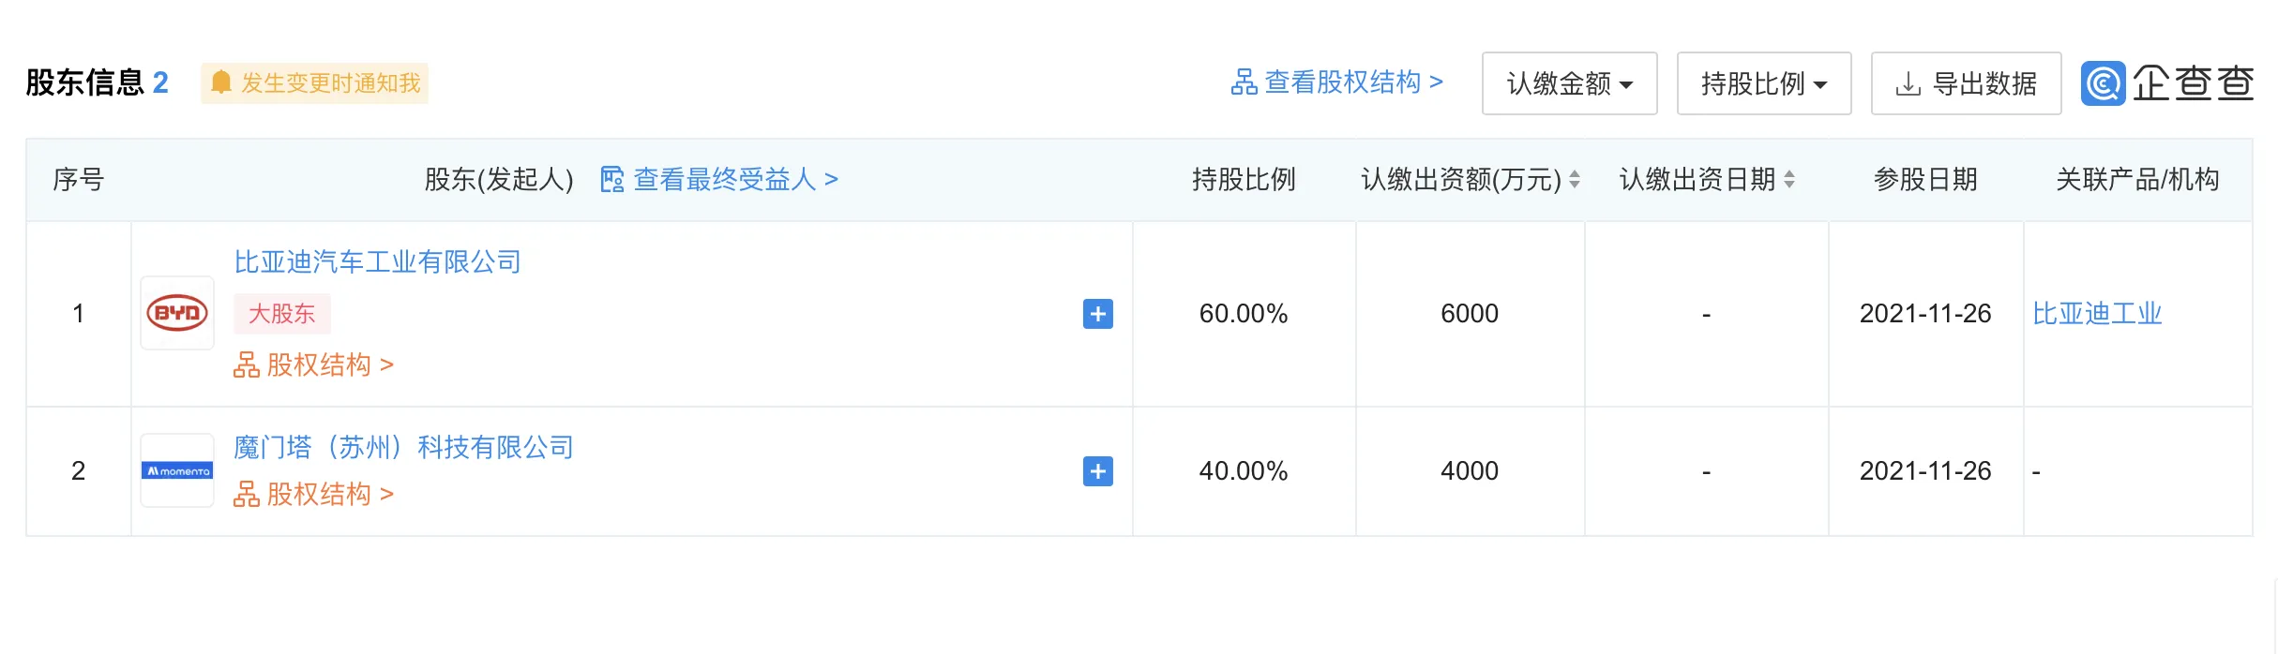Click the 股东(发起人) column header
This screenshot has height=654, width=2278.
(x=499, y=179)
